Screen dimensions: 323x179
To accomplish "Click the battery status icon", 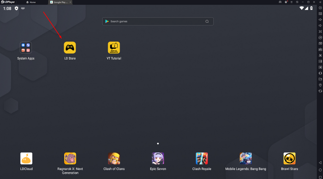I will (x=312, y=8).
